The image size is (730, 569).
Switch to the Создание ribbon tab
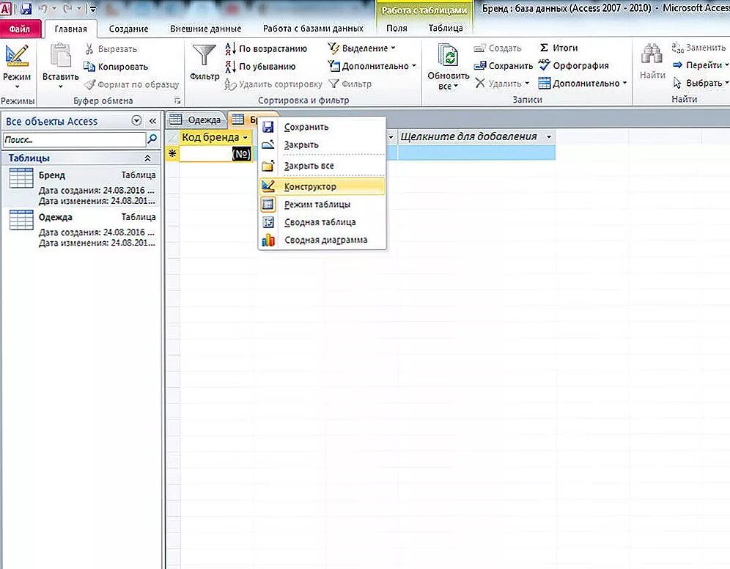point(128,29)
